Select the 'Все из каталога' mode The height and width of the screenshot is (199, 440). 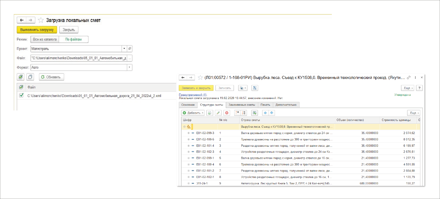[x=45, y=39]
